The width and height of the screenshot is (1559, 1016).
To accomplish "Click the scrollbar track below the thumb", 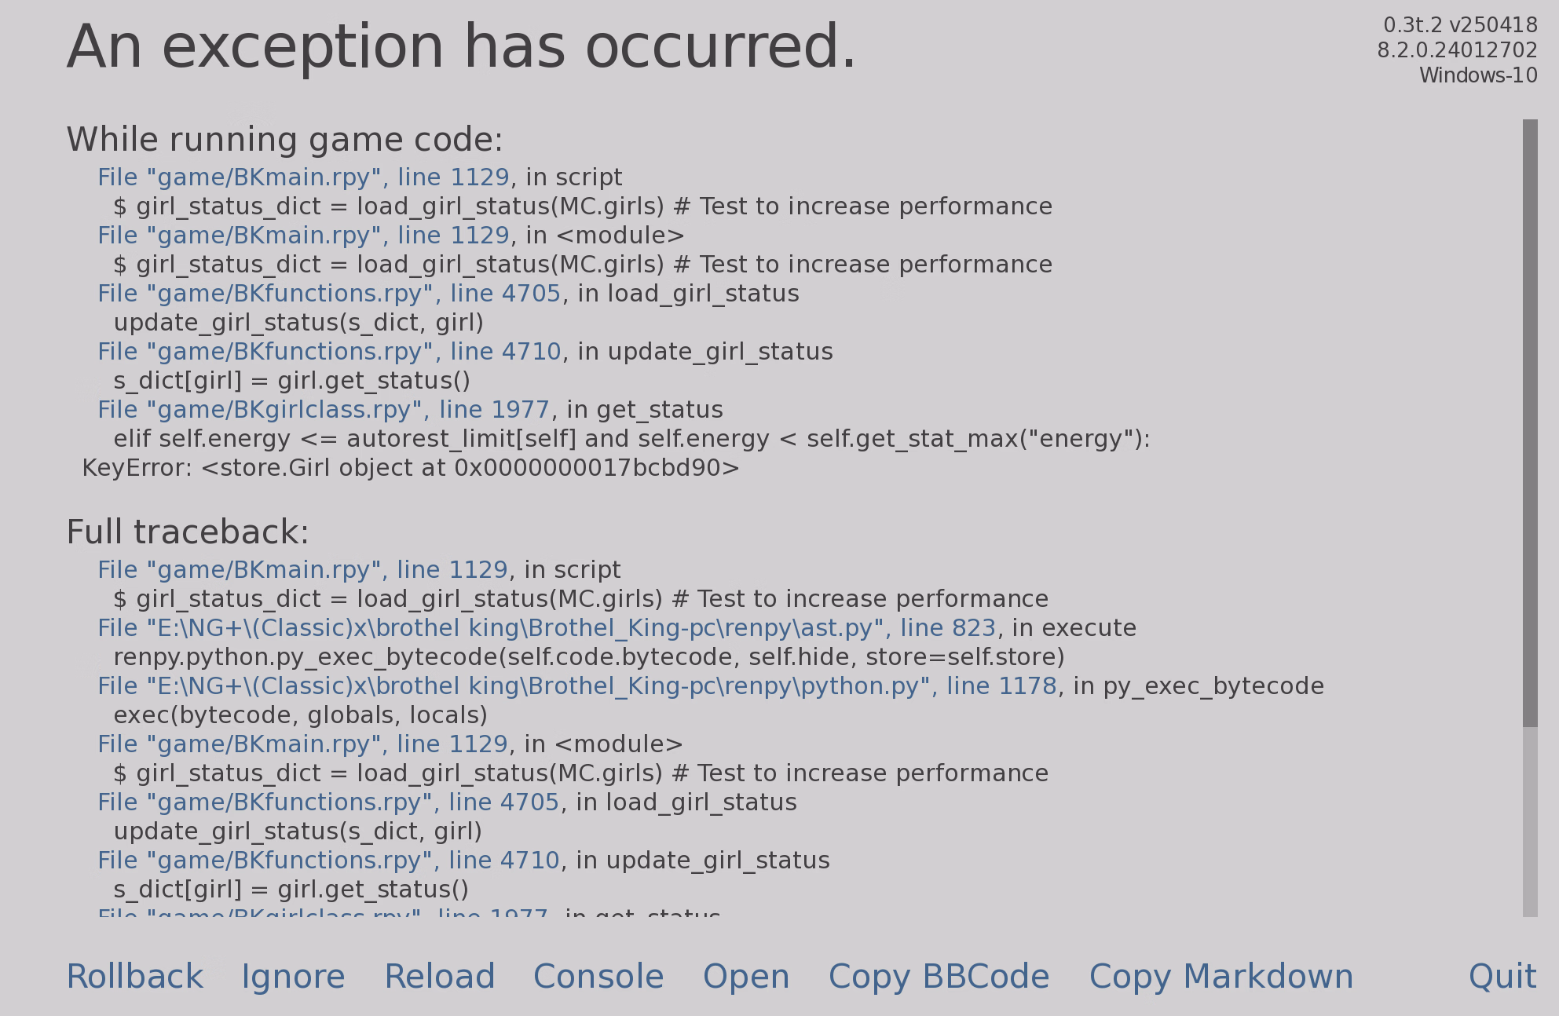I will (1529, 820).
